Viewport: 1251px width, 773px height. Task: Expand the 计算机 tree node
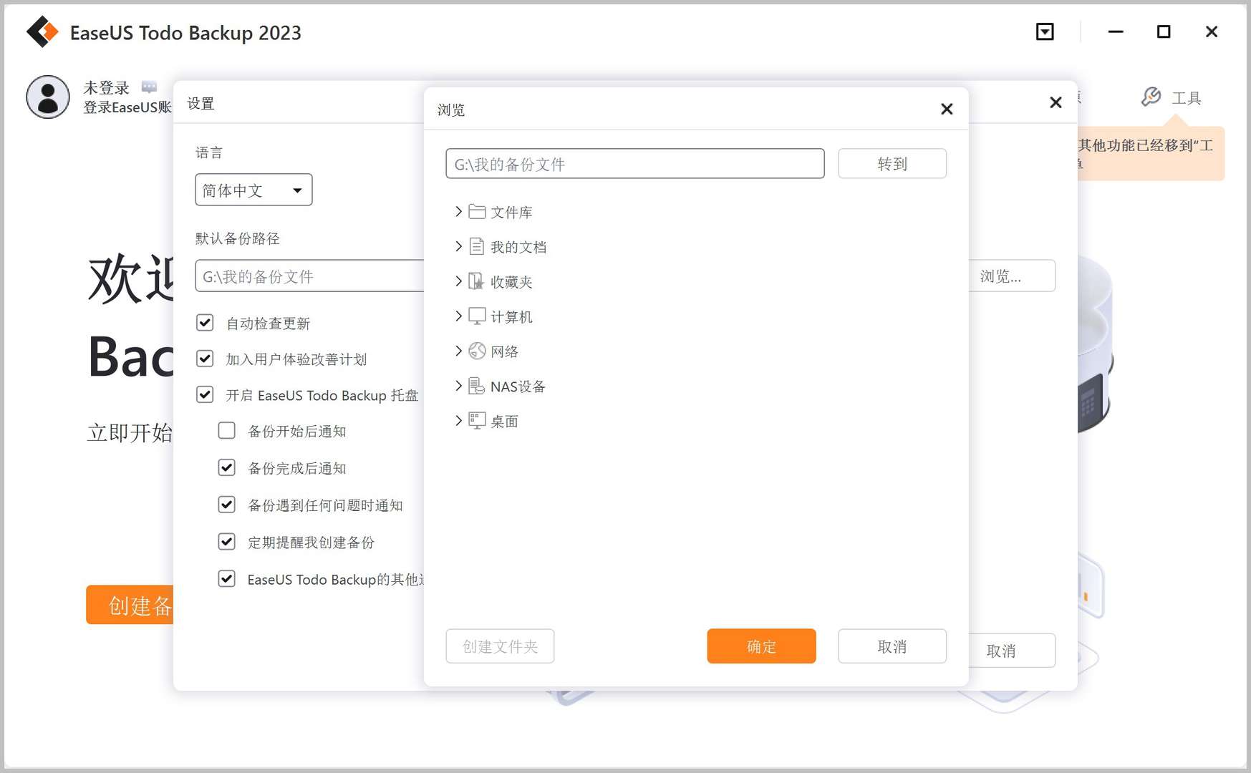coord(459,316)
